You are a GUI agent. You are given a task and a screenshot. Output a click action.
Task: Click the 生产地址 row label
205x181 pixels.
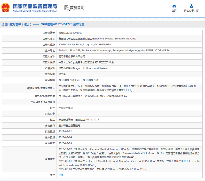pyautogui.click(x=50, y=51)
